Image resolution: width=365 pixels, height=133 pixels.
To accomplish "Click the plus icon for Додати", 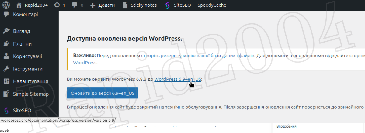I will [93, 5].
